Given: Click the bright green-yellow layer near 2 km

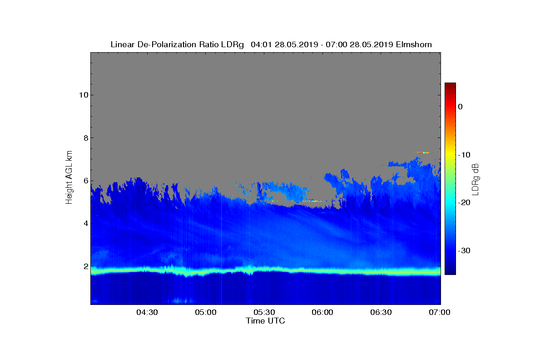Looking at the screenshot, I should click(266, 271).
